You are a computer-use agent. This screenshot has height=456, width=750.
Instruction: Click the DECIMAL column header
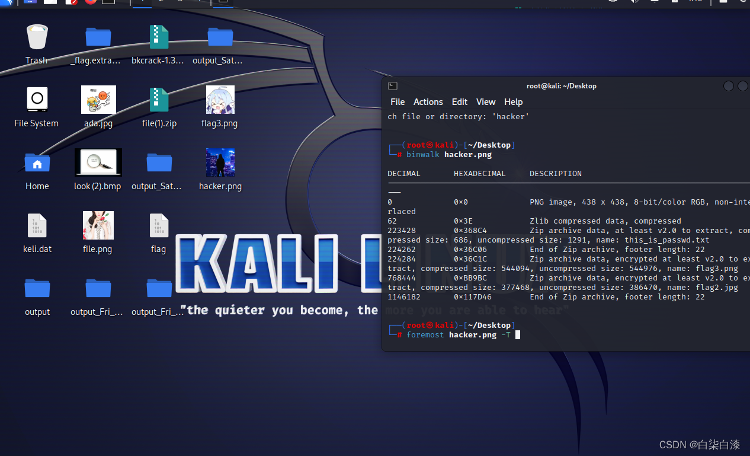tap(404, 174)
